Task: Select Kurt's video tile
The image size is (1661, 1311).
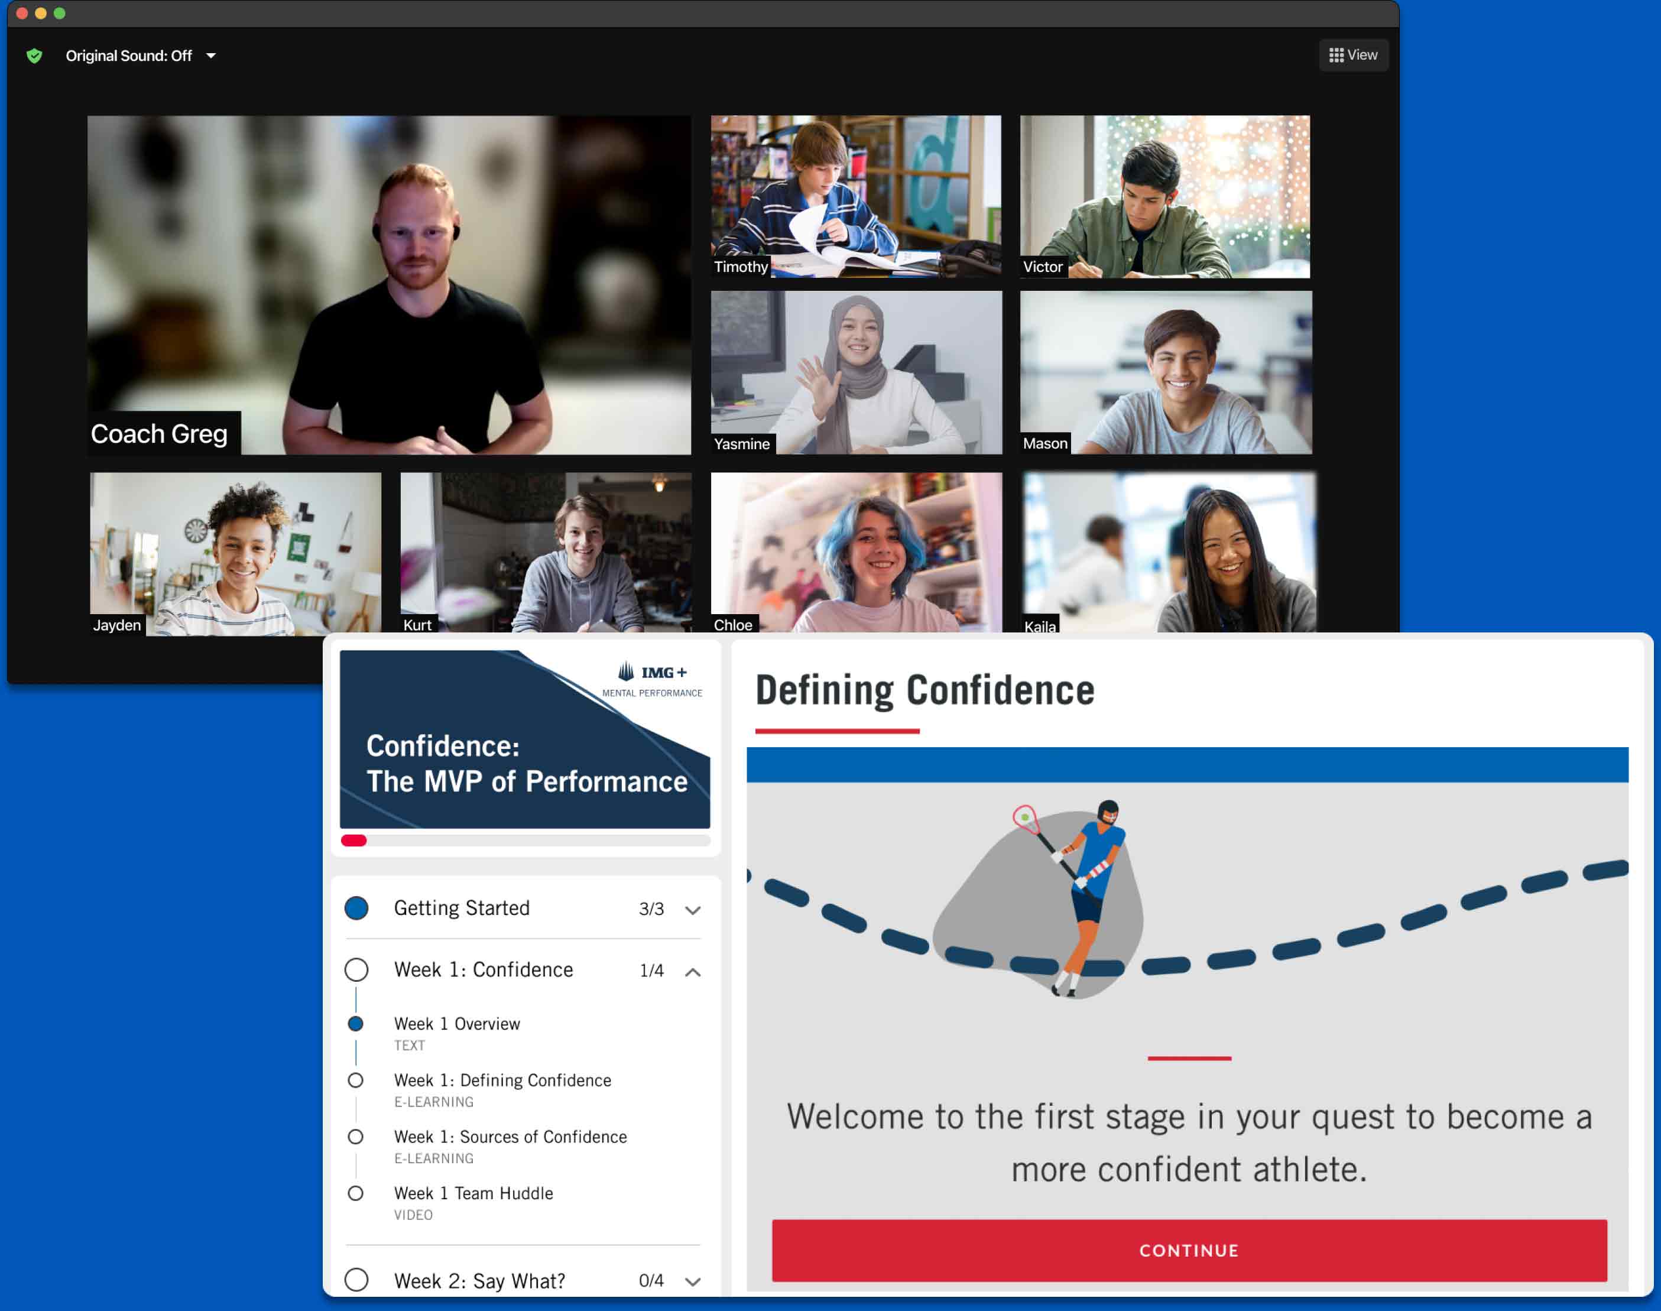Action: tap(546, 553)
